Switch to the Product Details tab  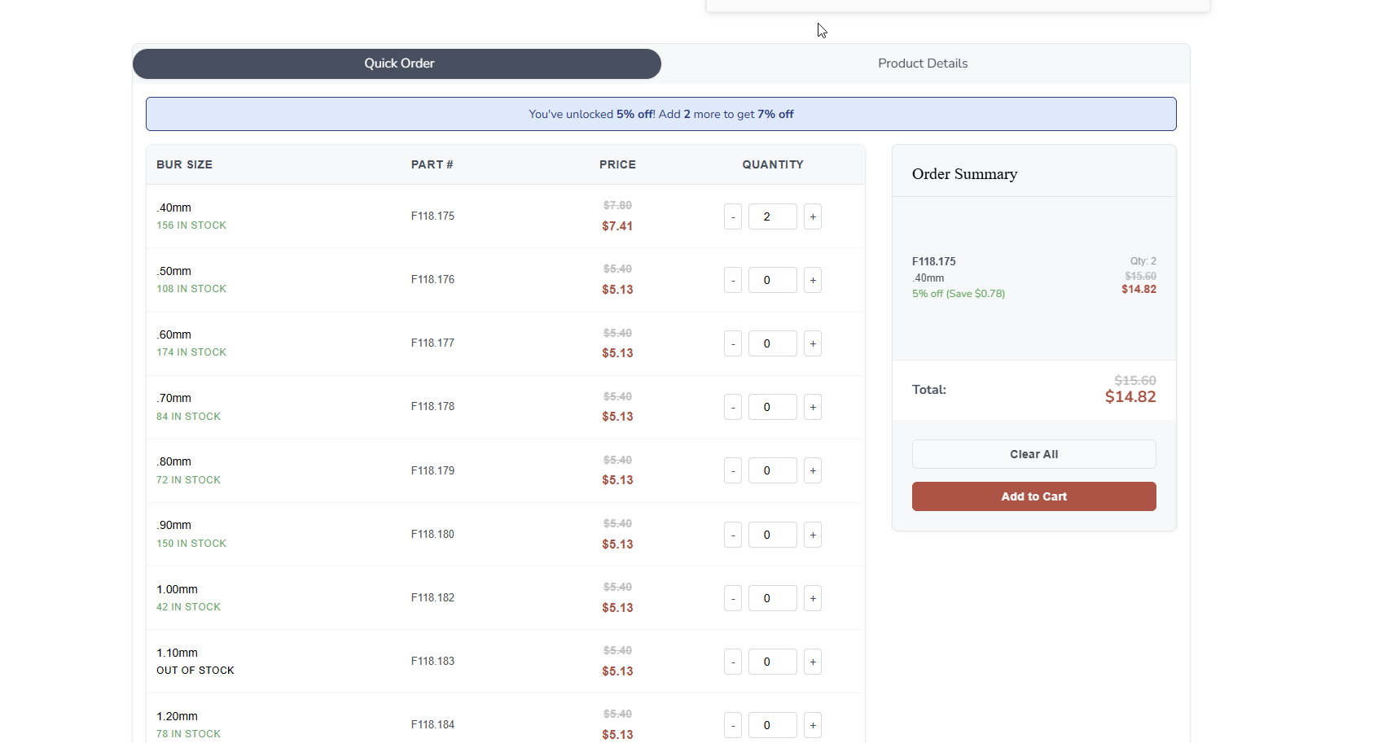coord(922,63)
